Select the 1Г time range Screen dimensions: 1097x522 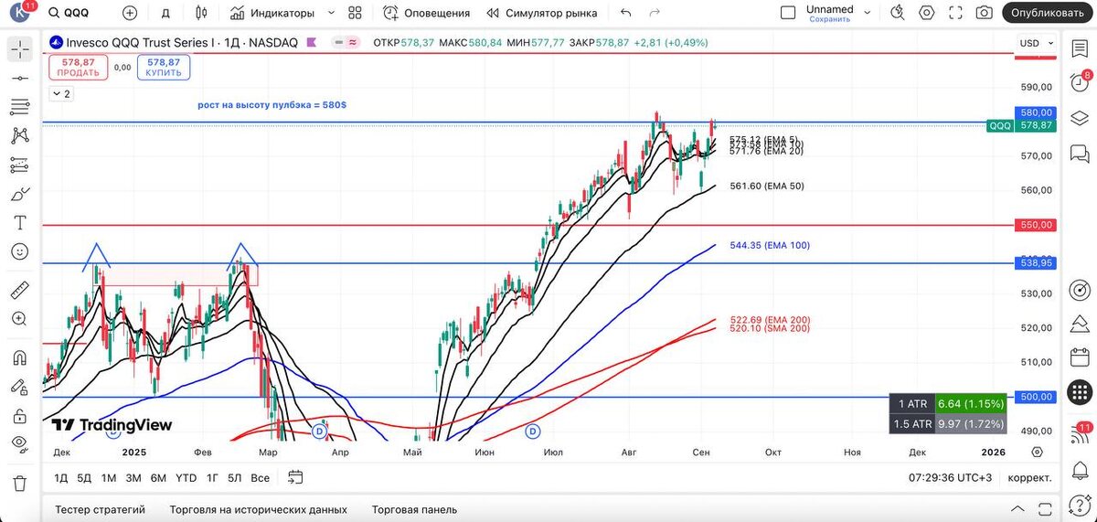click(212, 477)
